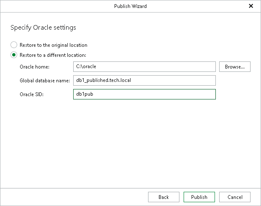Screen dimensions: 261x206
Task: Select Restore to the original location radio
Action: 14,45
